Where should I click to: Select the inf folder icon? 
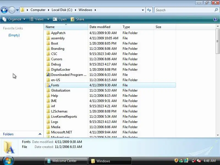48,106
